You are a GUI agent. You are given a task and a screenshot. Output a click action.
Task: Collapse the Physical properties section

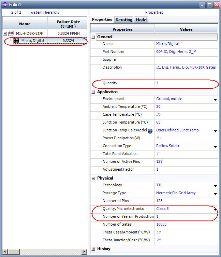pos(93,178)
